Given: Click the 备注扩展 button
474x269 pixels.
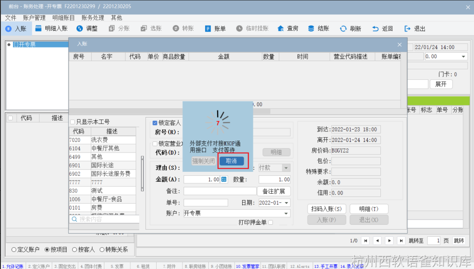Looking at the screenshot, I should (x=274, y=191).
